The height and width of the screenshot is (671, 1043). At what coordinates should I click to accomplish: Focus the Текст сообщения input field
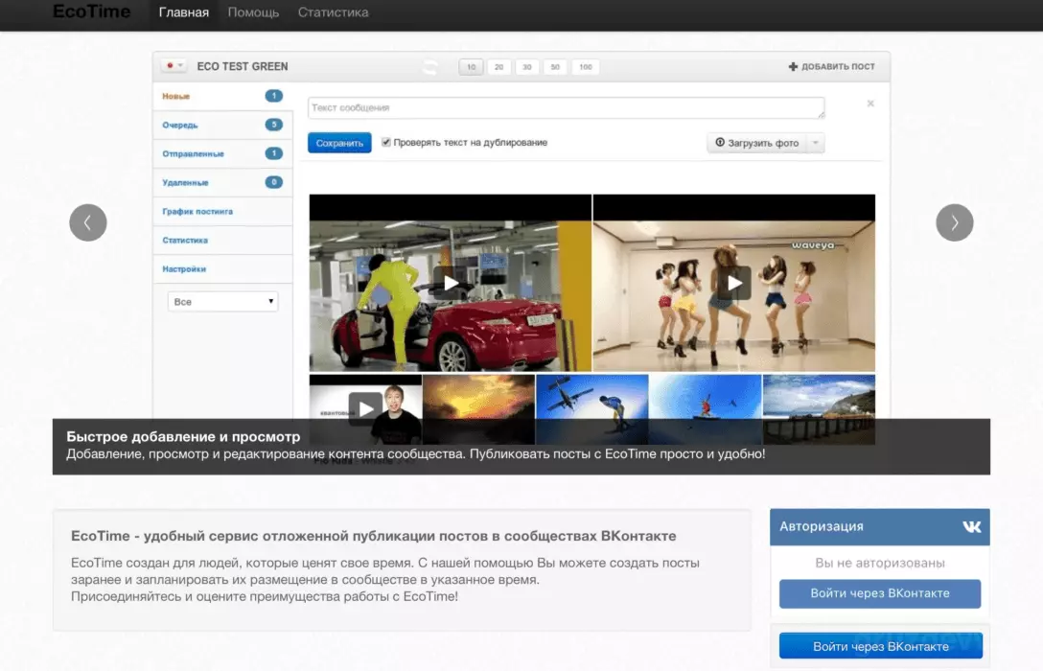(x=566, y=107)
